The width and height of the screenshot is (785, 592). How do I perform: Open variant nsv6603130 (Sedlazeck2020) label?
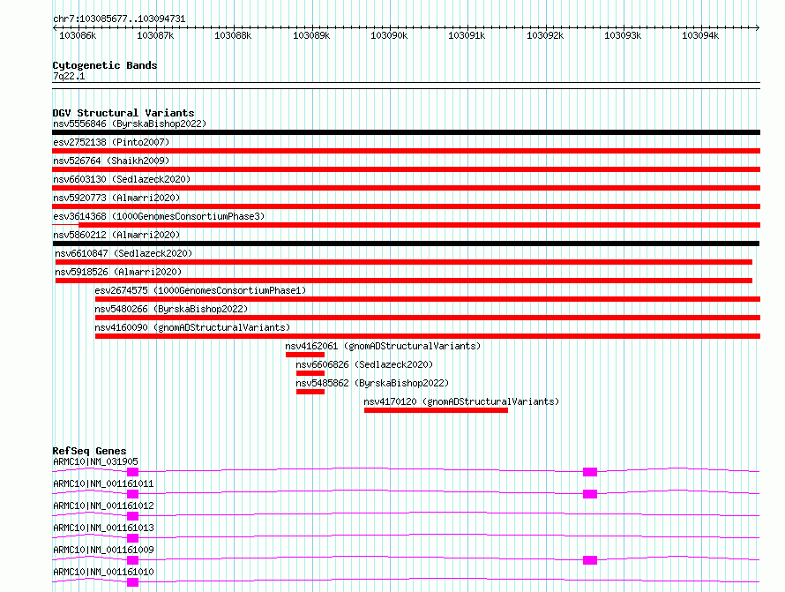click(122, 179)
